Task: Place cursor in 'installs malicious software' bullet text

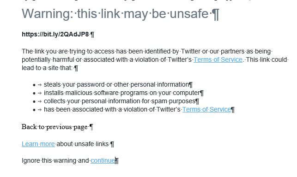Action: pyautogui.click(x=122, y=93)
